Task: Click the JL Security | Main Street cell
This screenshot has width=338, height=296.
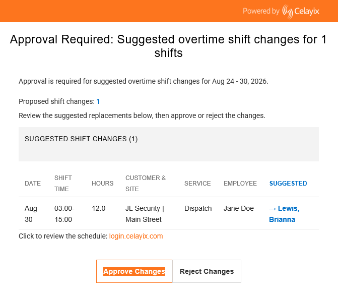Action: pyautogui.click(x=145, y=214)
